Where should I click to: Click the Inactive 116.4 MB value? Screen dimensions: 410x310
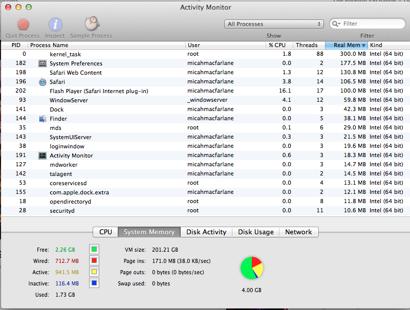click(67, 283)
